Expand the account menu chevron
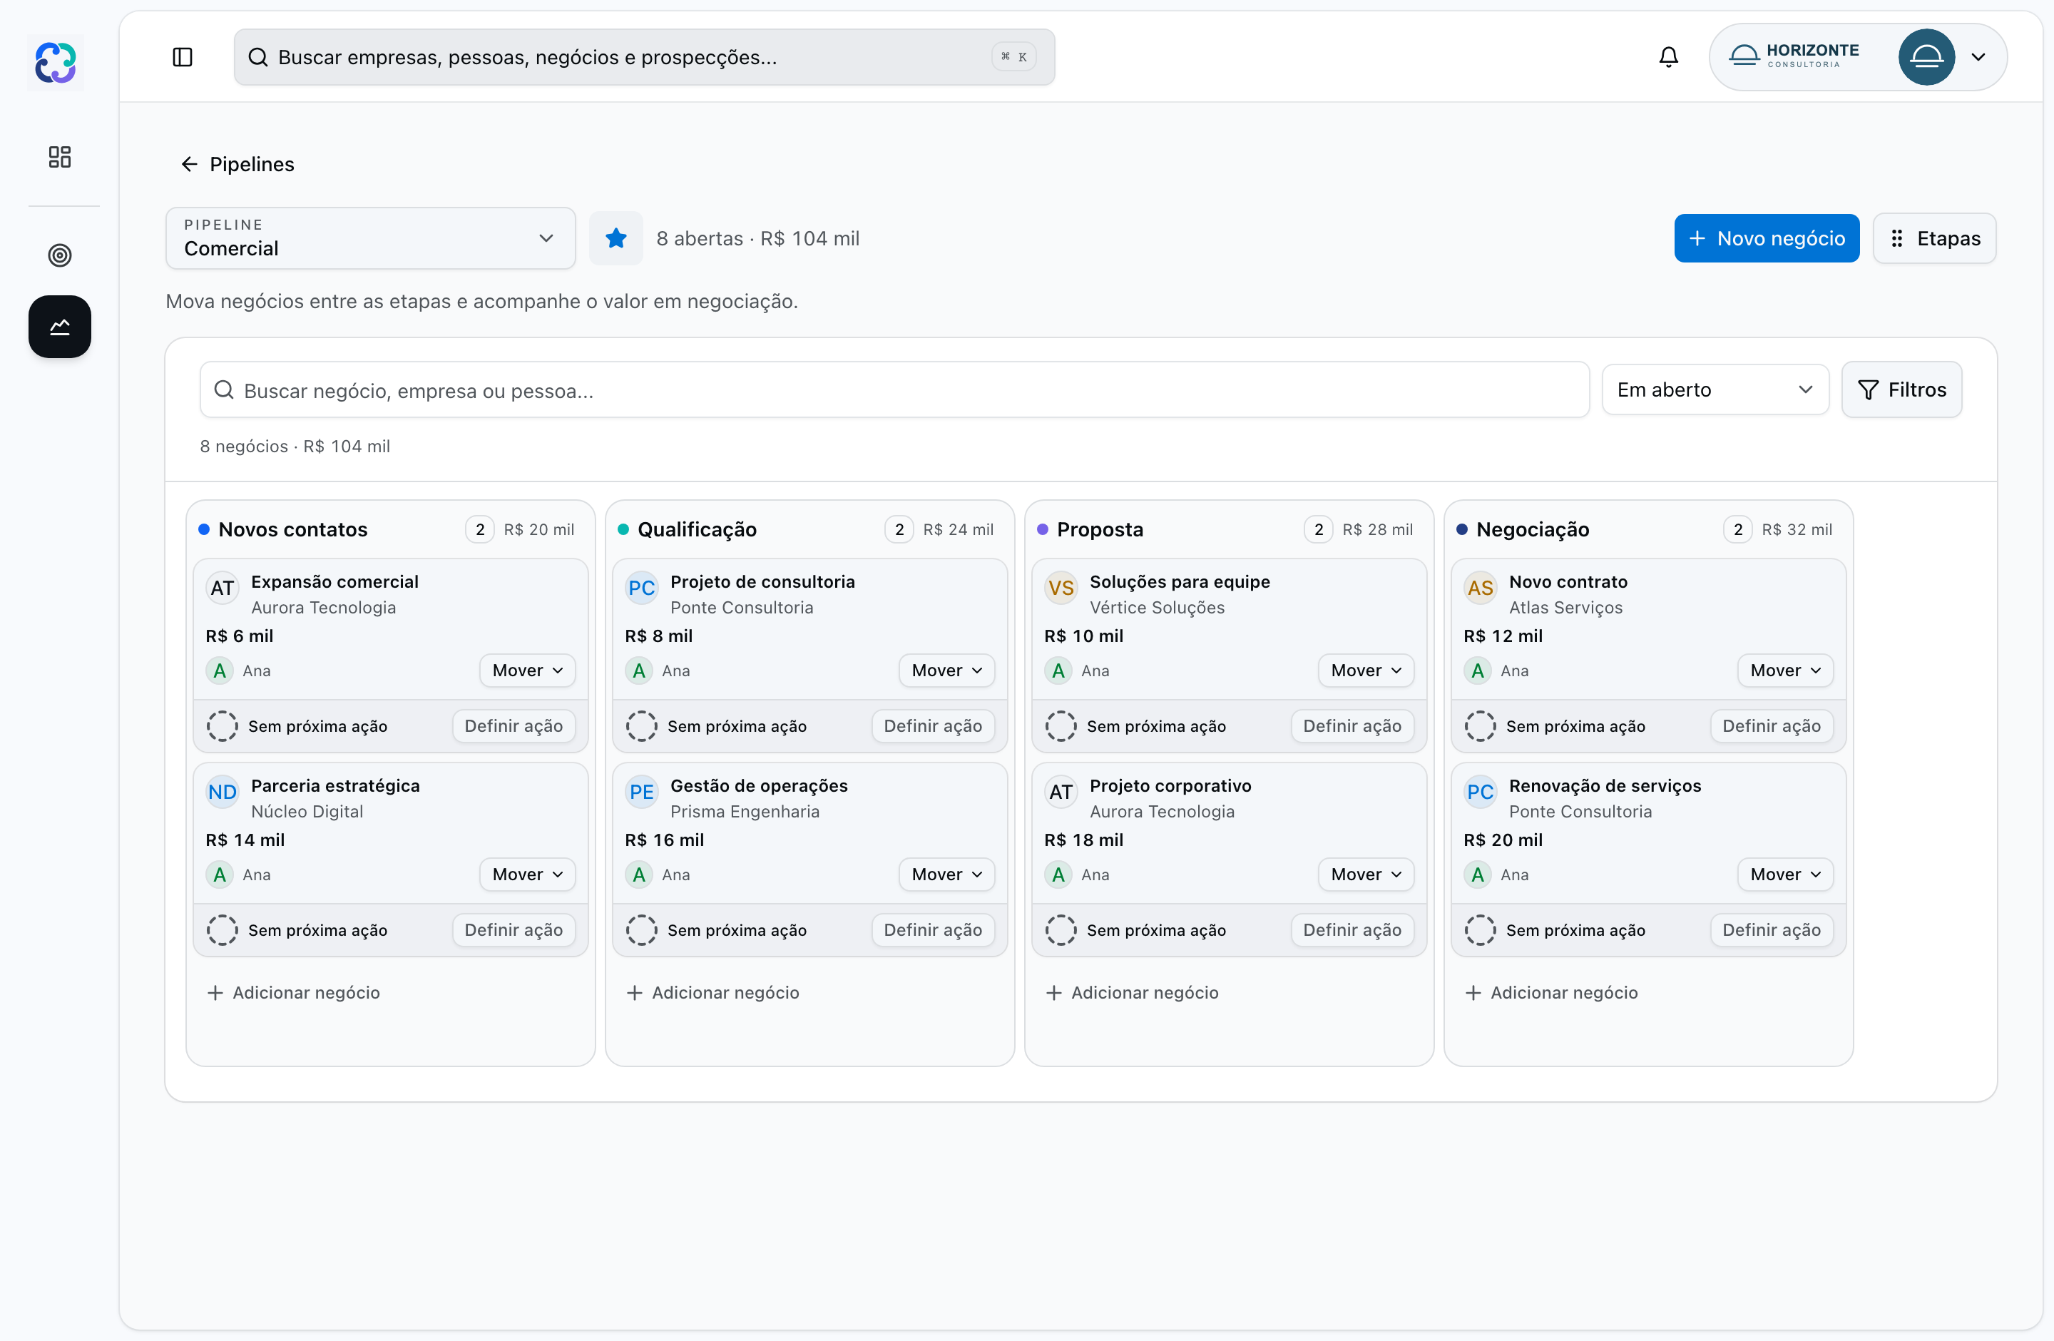2054x1341 pixels. [x=1979, y=57]
